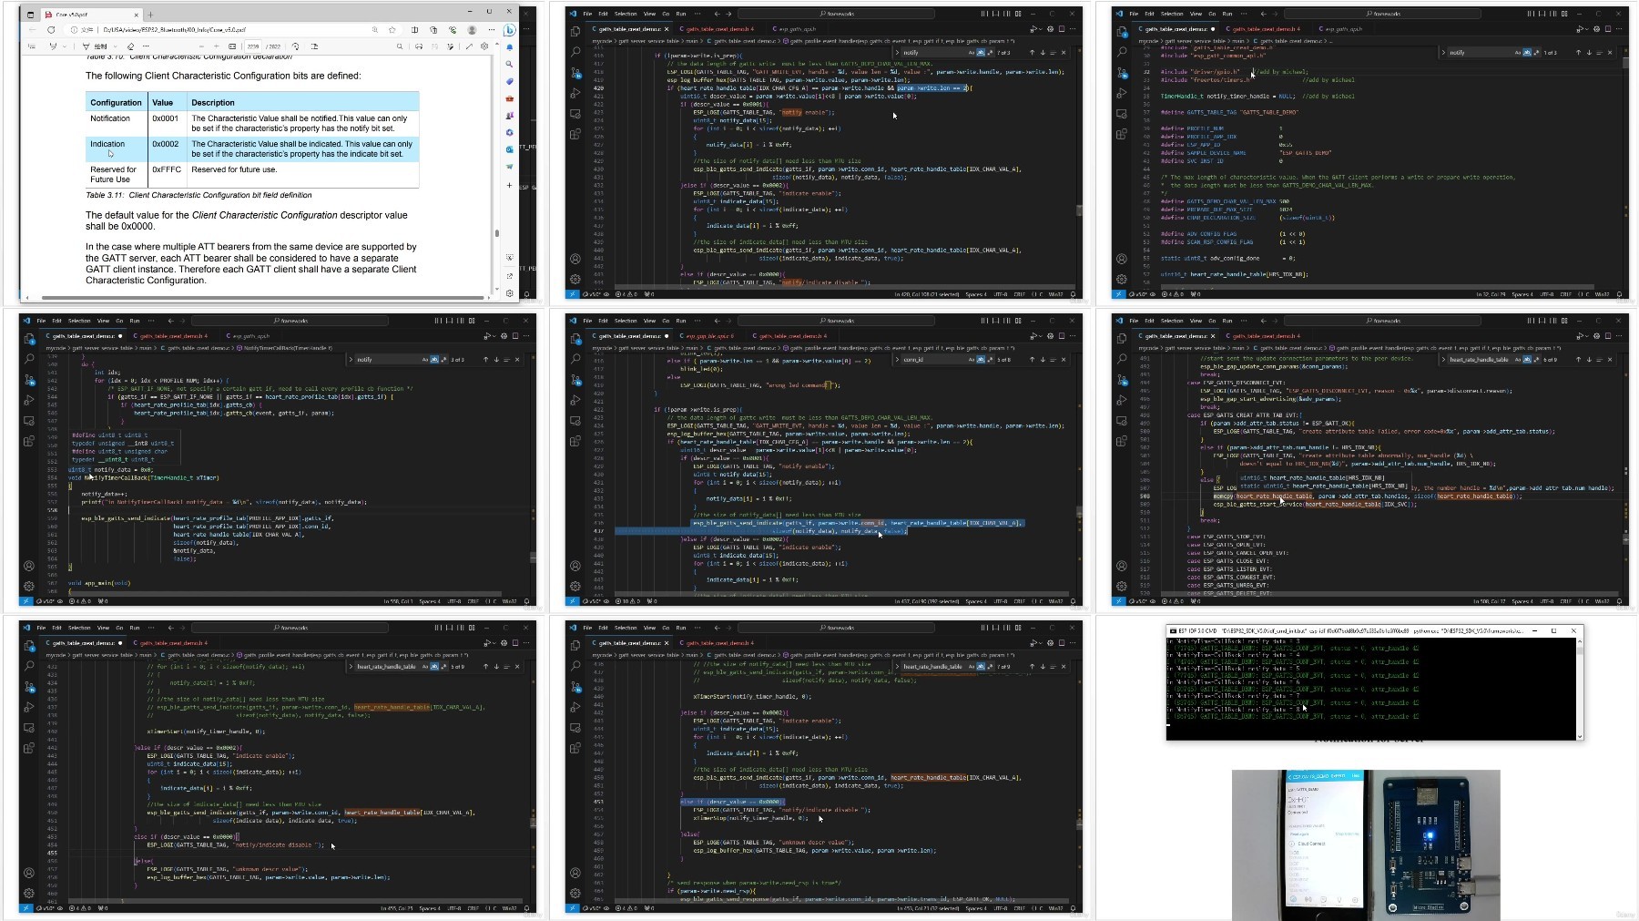
Task: Close find widget in bottom-left VS Code frame
Action: click(517, 667)
